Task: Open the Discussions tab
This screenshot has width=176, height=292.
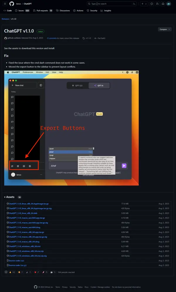Action: [63, 11]
